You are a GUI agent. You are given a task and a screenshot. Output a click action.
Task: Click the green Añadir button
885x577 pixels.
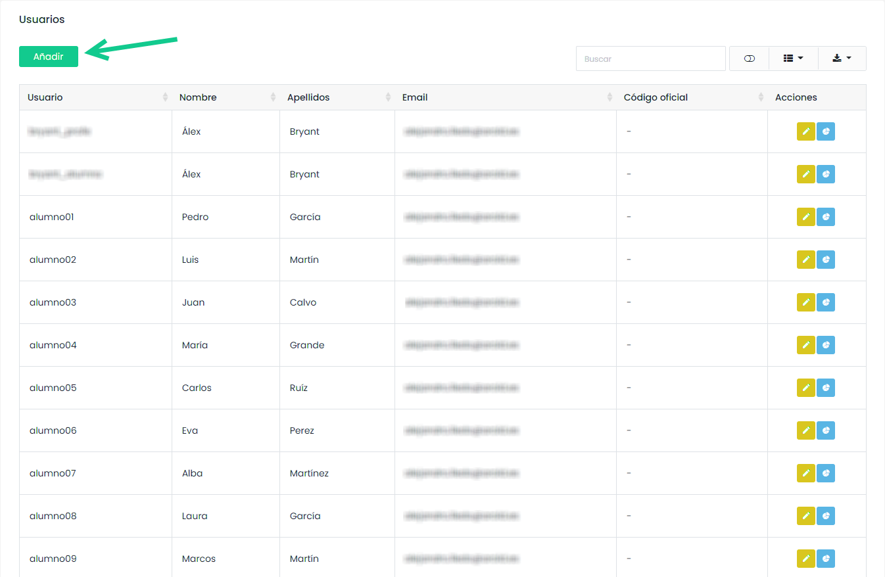click(49, 57)
